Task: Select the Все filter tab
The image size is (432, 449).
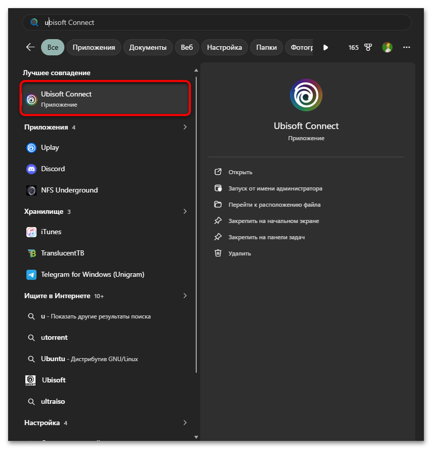Action: coord(53,47)
